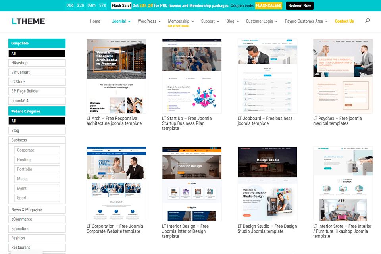381x254 pixels.
Task: Click the Compatible section header
Action: click(x=37, y=43)
